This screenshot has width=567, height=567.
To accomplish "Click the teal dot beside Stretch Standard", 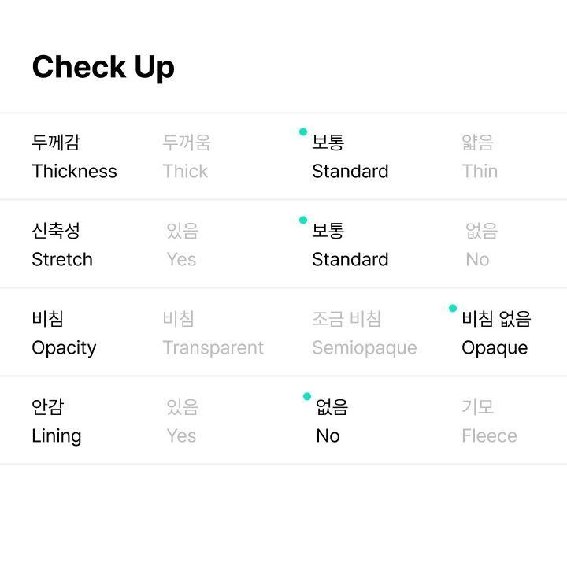I will point(303,220).
